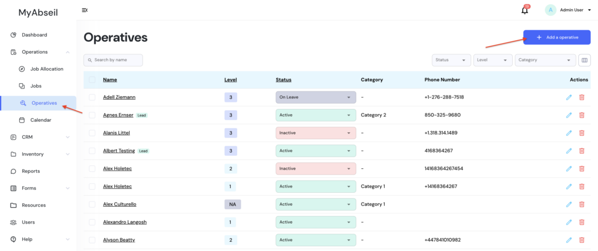Viewport: 598px width, 251px height.
Task: Click the notifications bell icon
Action: (x=524, y=10)
